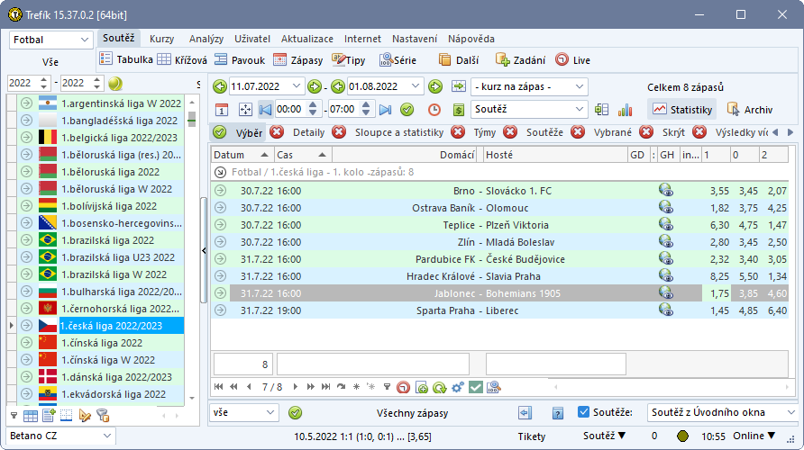Move start date 11.07.2022 one day forward
Screen dimensions: 804x450
click(x=315, y=86)
